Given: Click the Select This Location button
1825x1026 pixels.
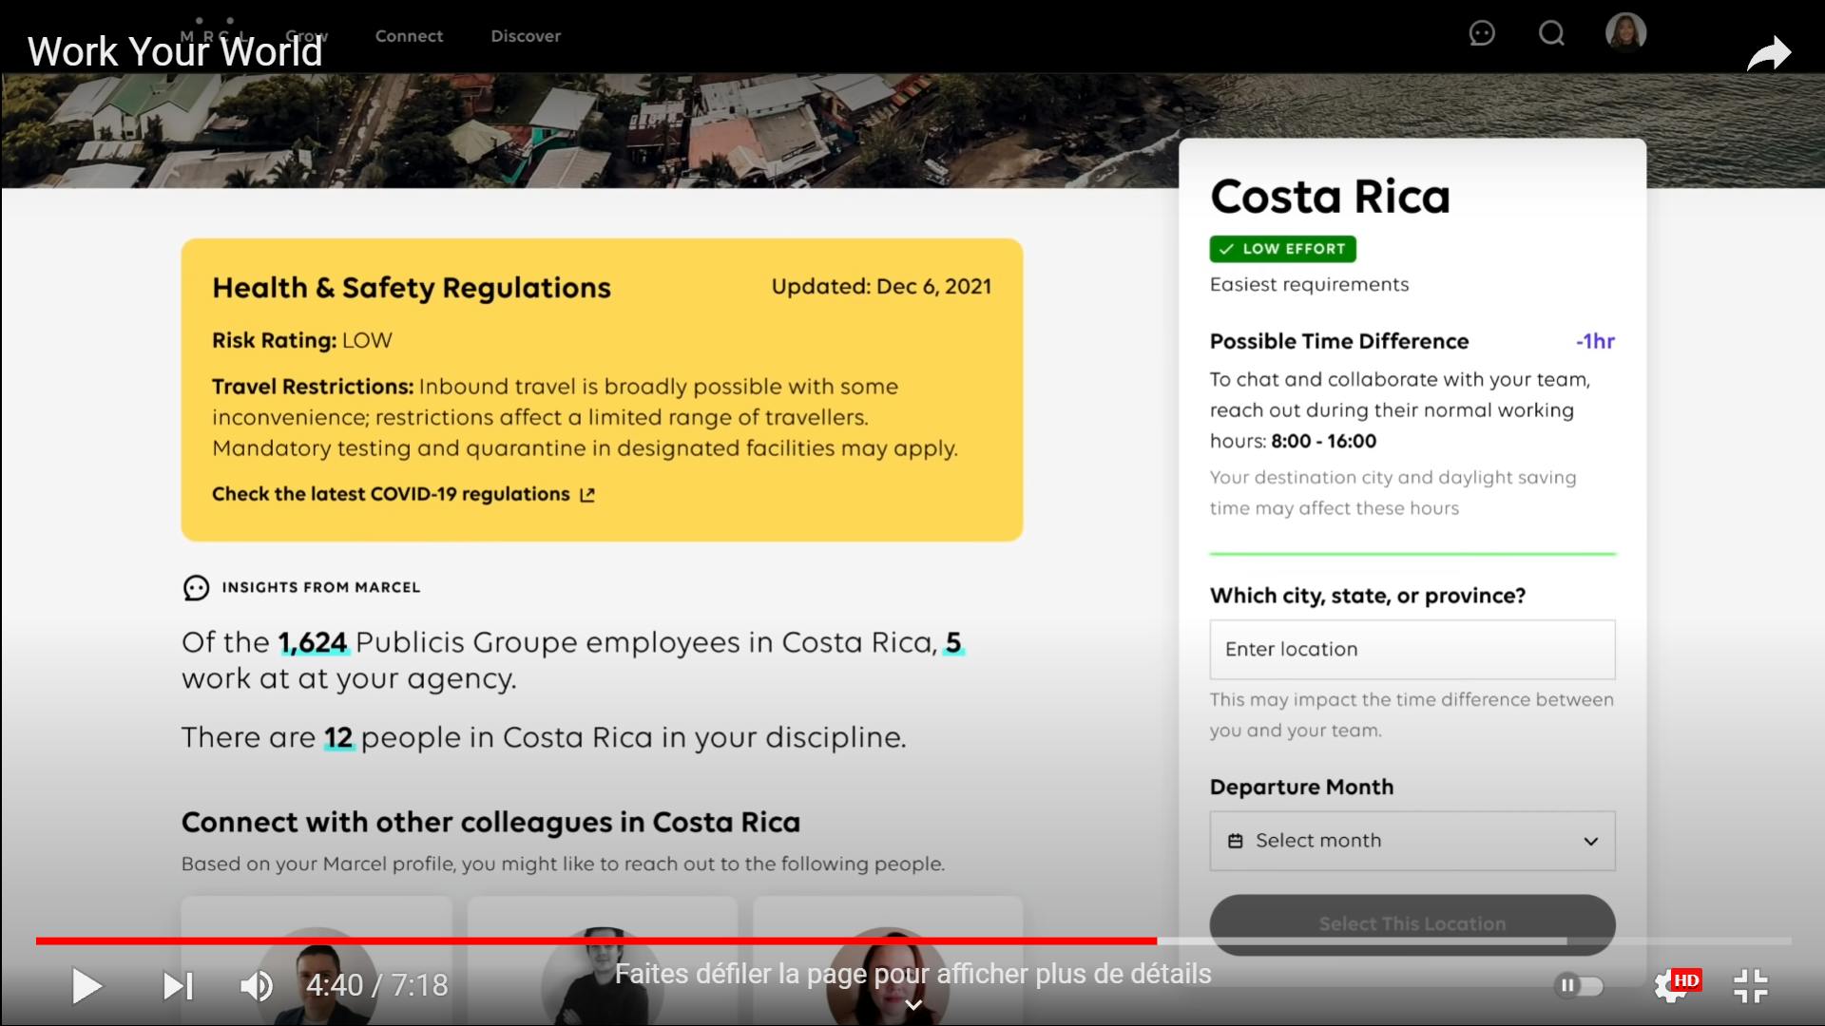Looking at the screenshot, I should [x=1412, y=924].
